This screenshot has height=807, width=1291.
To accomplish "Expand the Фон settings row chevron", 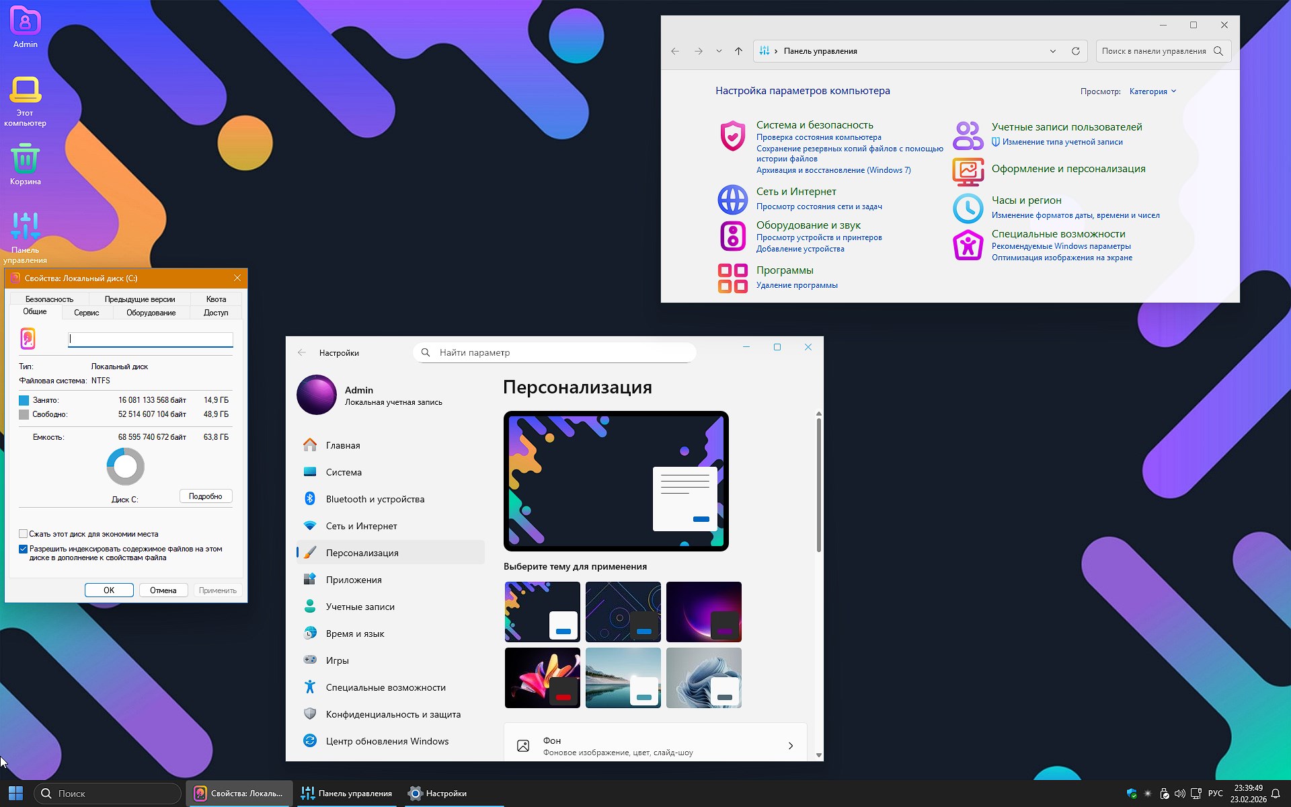I will (x=791, y=746).
